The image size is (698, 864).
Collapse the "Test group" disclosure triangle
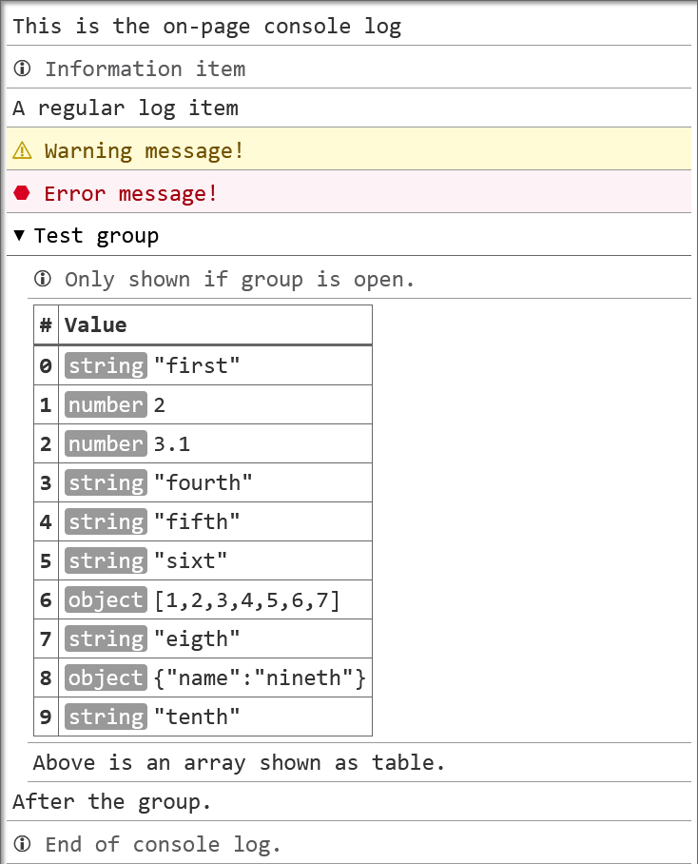(x=19, y=235)
